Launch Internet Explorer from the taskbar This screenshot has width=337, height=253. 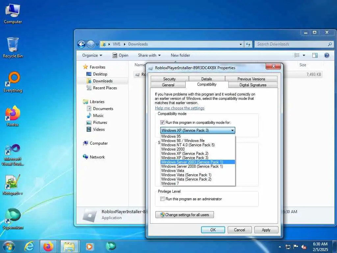tap(29, 246)
